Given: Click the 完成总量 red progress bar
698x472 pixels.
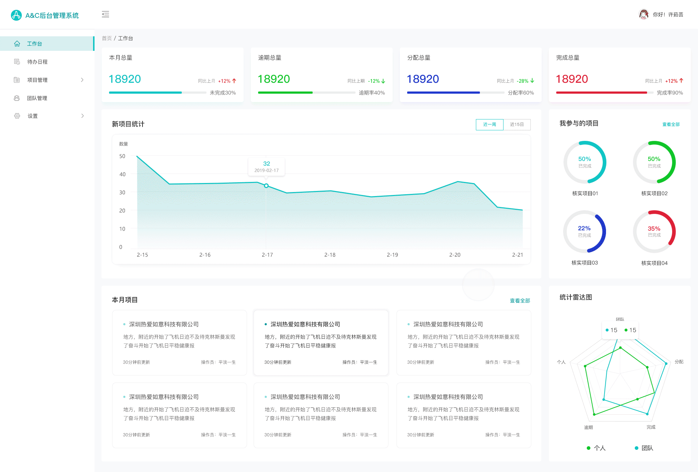Looking at the screenshot, I should 601,93.
